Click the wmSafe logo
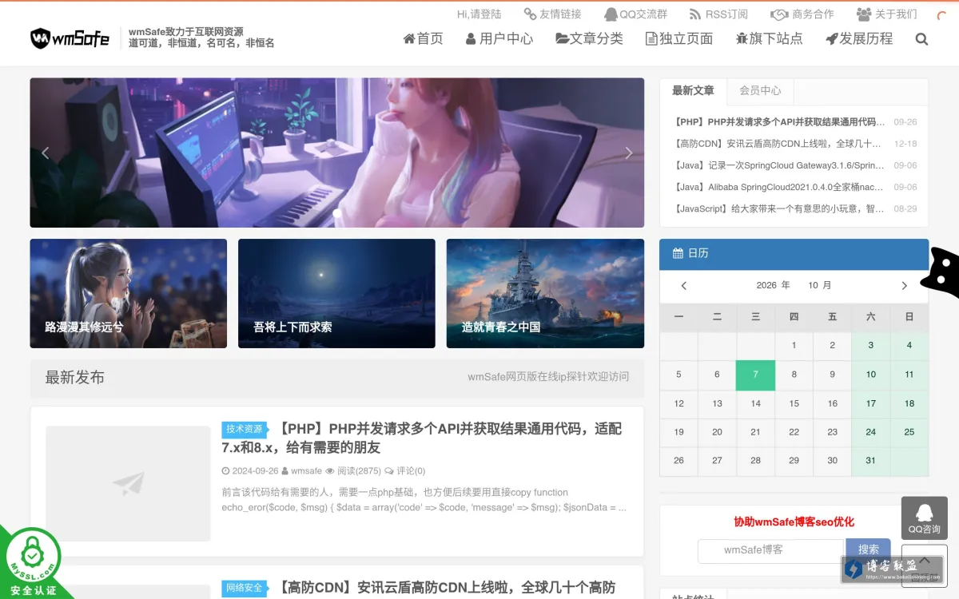This screenshot has width=959, height=599. pyautogui.click(x=70, y=38)
